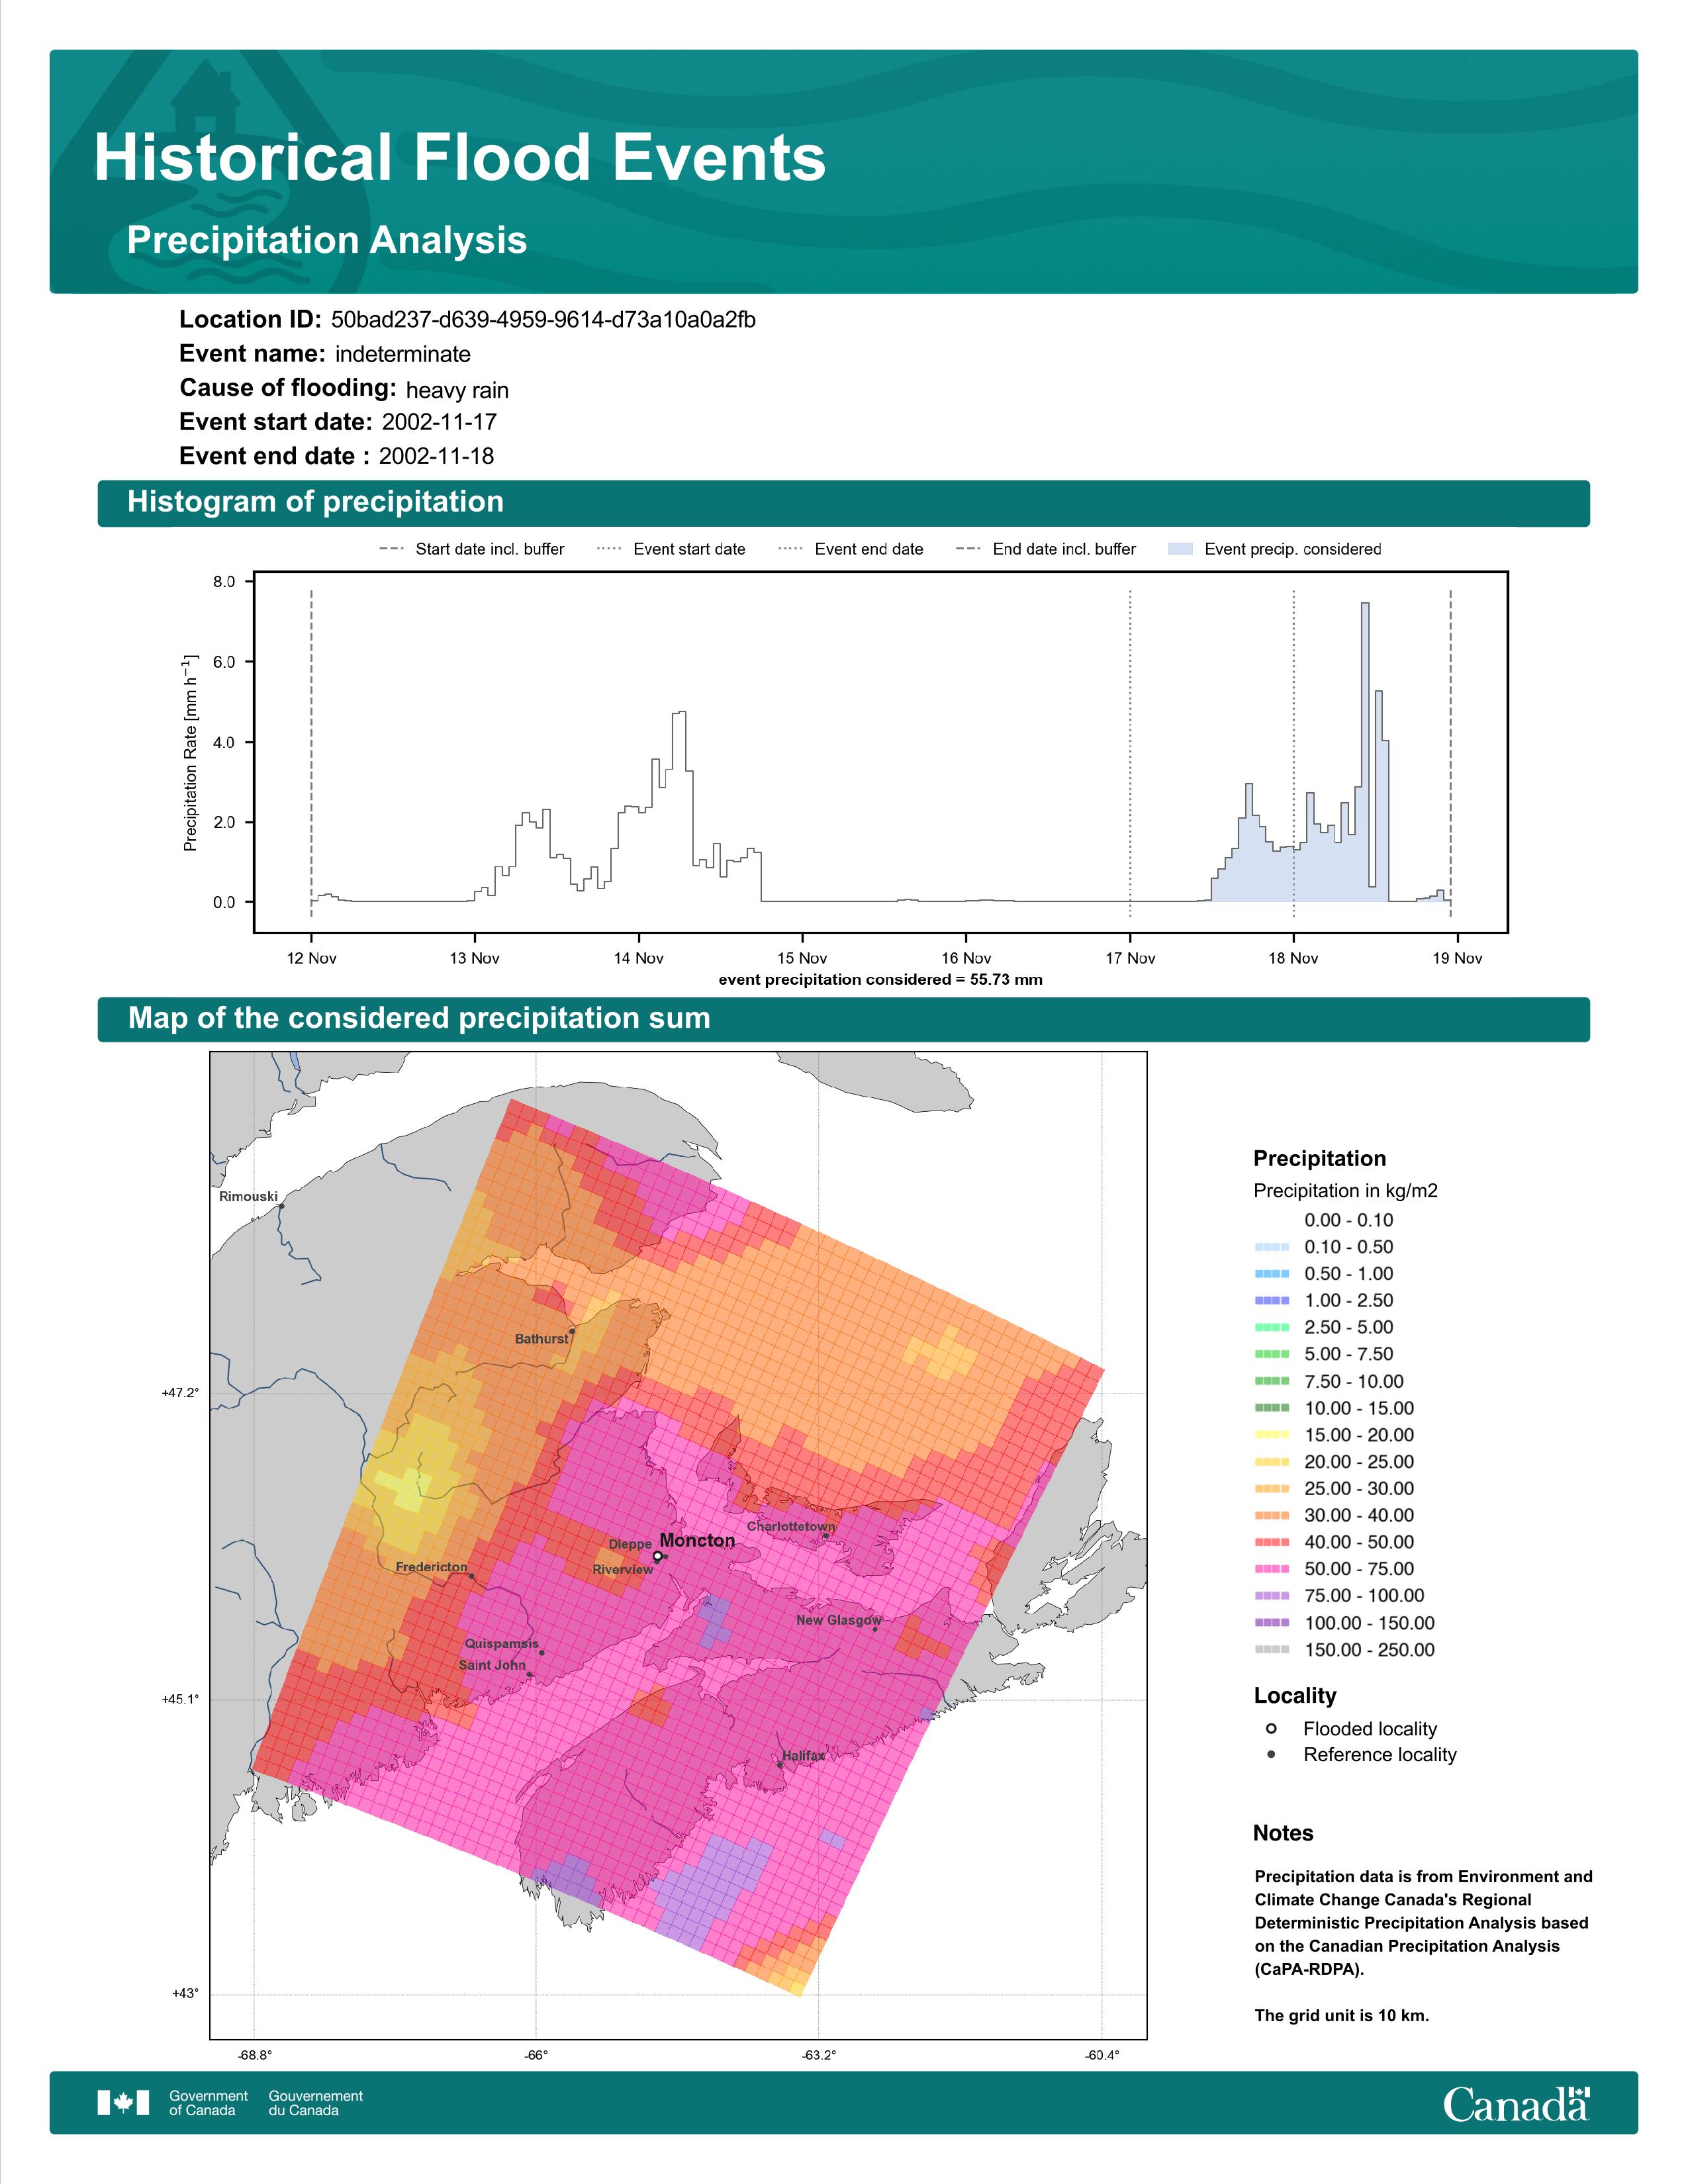Click the -66° longitude label
This screenshot has height=2184, width=1688.
coord(536,2056)
